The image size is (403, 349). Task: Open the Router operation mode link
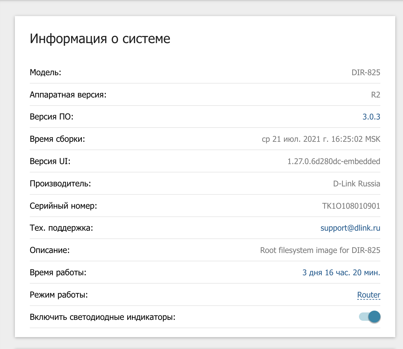[x=368, y=295]
